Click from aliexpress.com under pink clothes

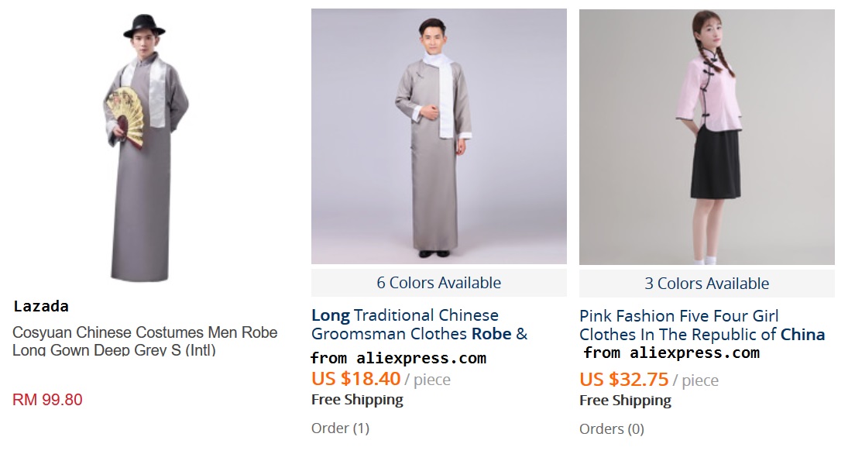click(671, 353)
